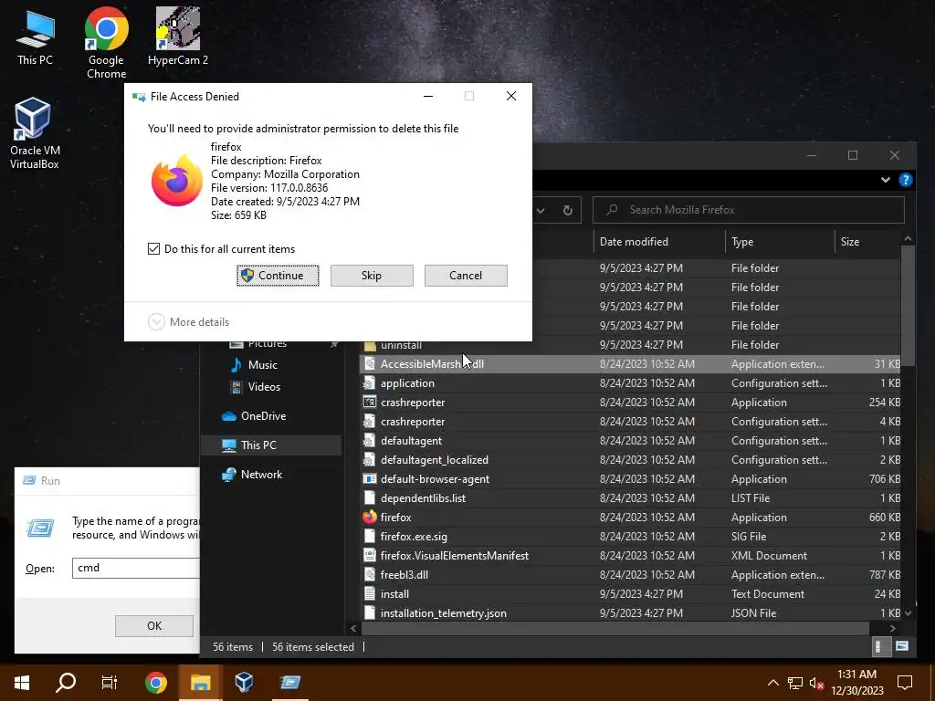Open the network tray icon
935x701 pixels.
tap(795, 683)
